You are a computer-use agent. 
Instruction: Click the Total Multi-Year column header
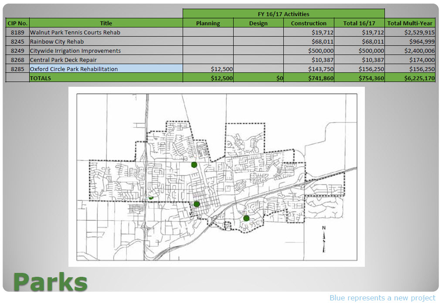tap(410, 23)
